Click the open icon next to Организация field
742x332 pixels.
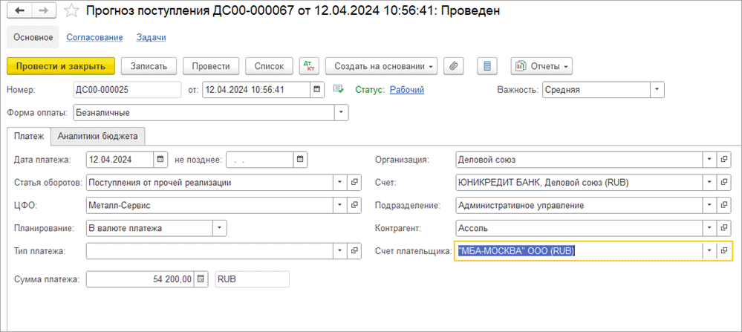click(x=724, y=159)
